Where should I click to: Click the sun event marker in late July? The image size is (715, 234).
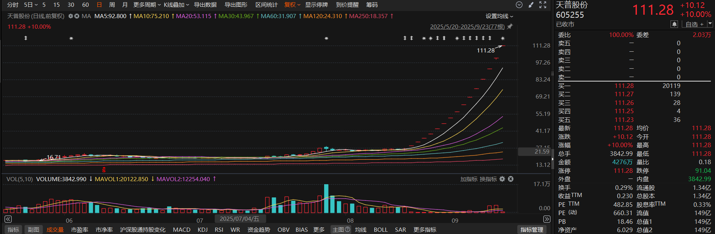click(326, 38)
